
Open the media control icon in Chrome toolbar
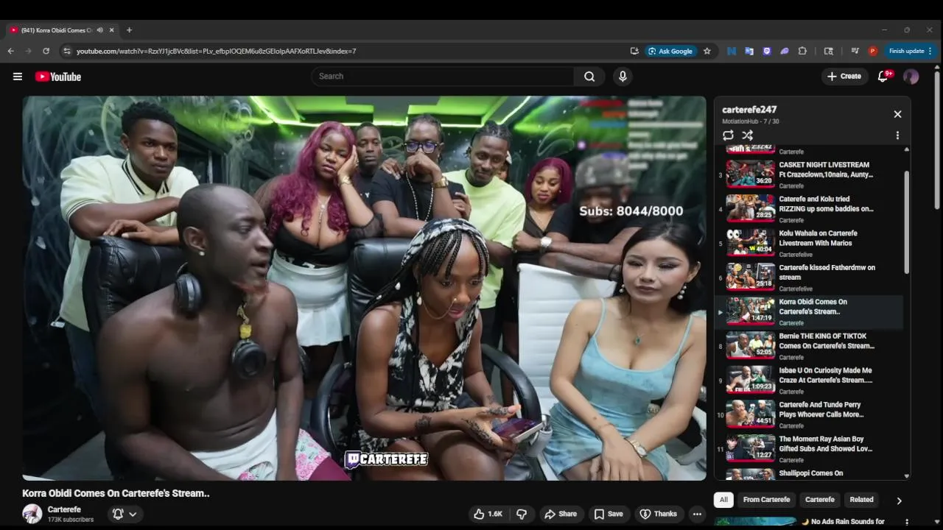click(855, 51)
